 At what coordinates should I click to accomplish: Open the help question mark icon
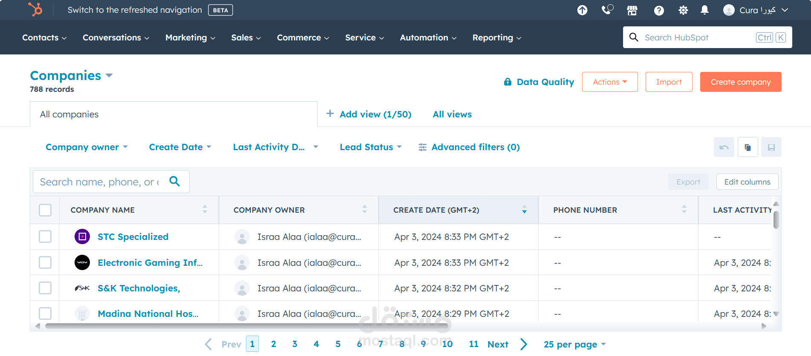[659, 10]
